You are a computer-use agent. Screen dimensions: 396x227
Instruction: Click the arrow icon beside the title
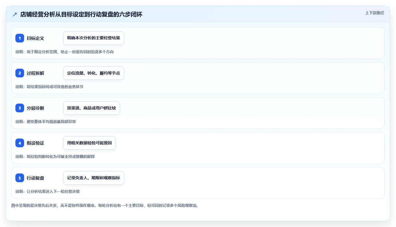15,14
